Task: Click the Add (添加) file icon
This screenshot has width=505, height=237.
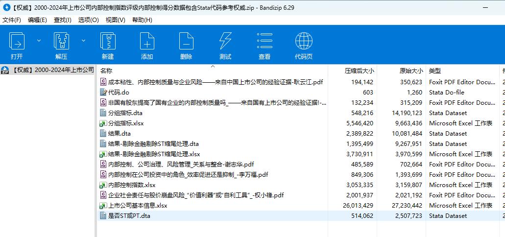Action: pyautogui.click(x=147, y=41)
